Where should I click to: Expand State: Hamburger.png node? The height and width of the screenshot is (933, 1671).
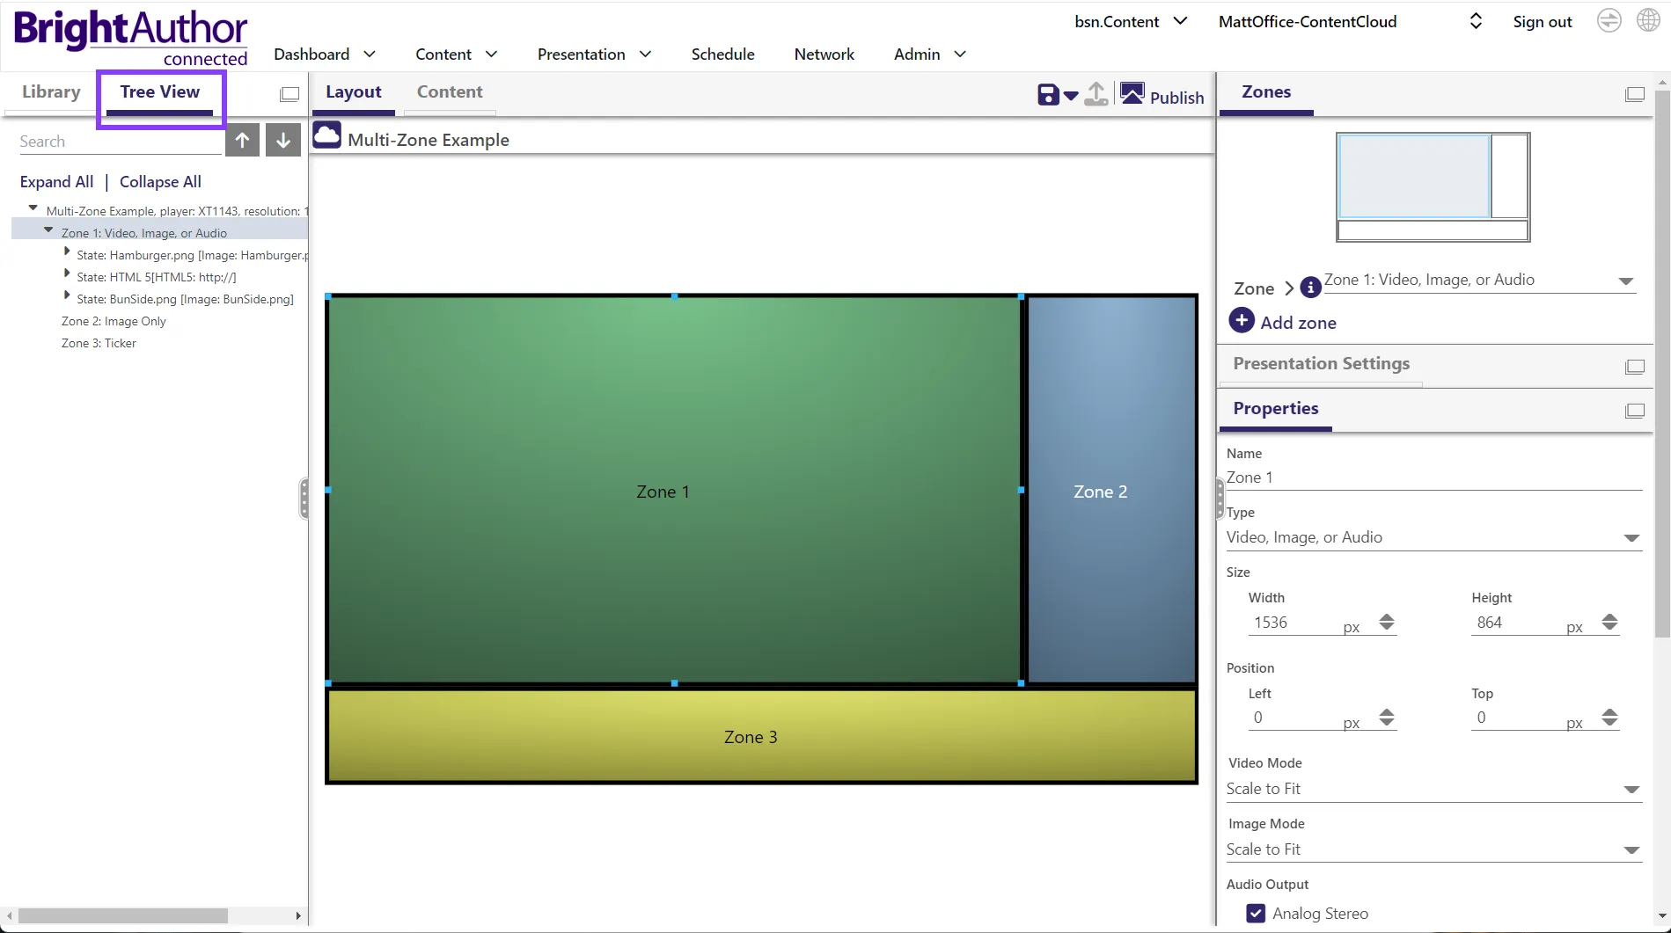67,251
